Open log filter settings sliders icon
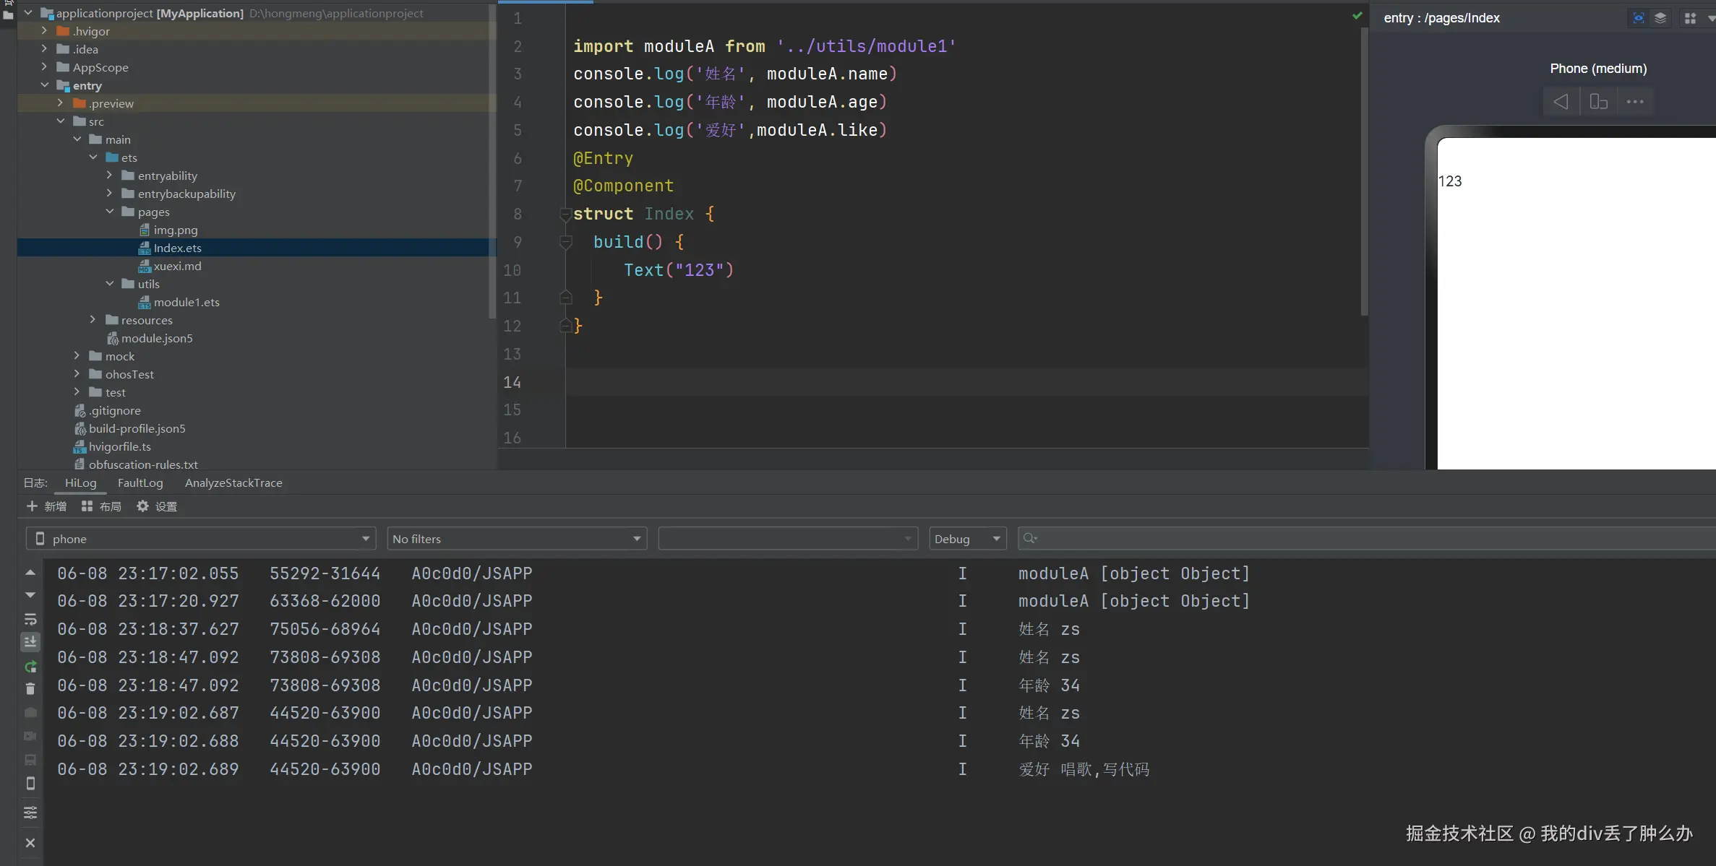Viewport: 1716px width, 866px height. [30, 813]
